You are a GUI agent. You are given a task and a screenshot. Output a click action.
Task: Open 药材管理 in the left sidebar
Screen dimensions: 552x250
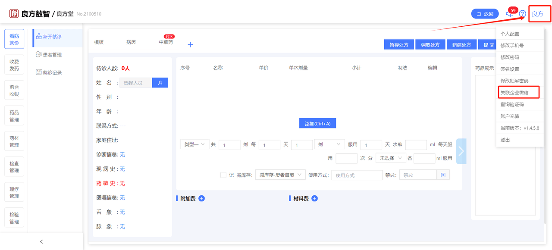[14, 141]
